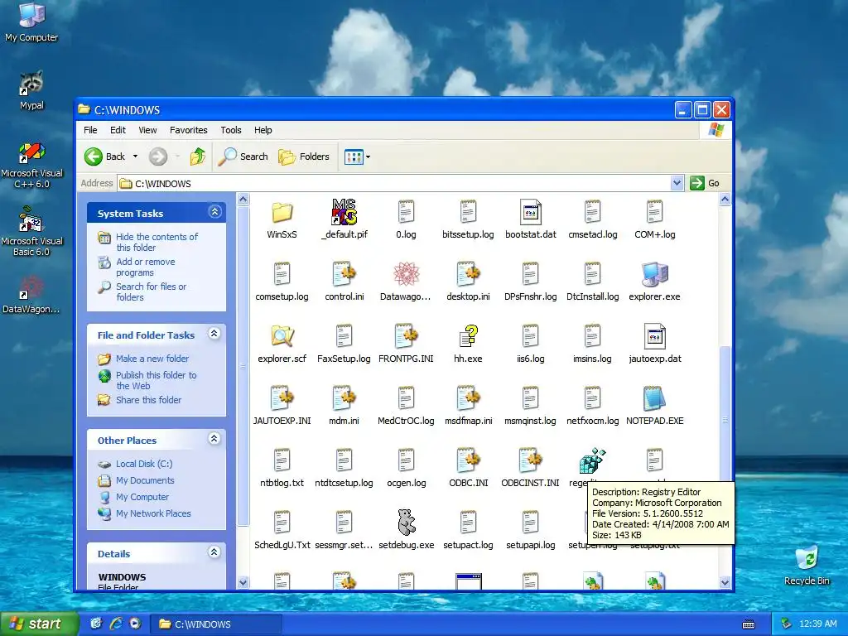The width and height of the screenshot is (848, 636).
Task: Launch Windows Media Player from Quick Launch
Action: point(135,624)
